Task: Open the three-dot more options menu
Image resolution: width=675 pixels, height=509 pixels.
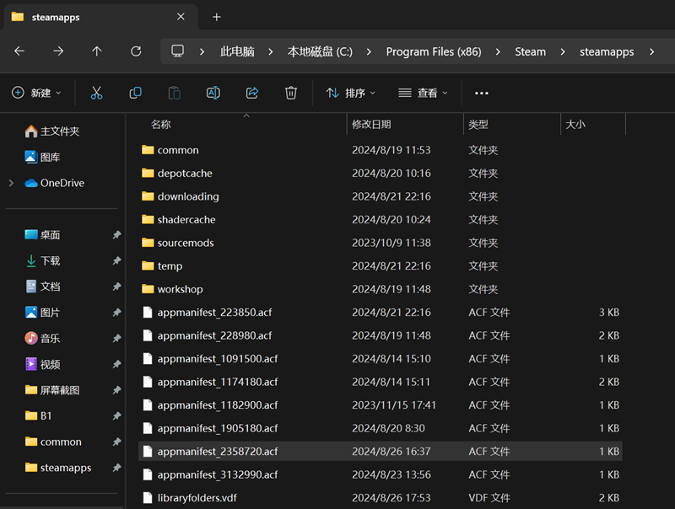Action: tap(482, 93)
